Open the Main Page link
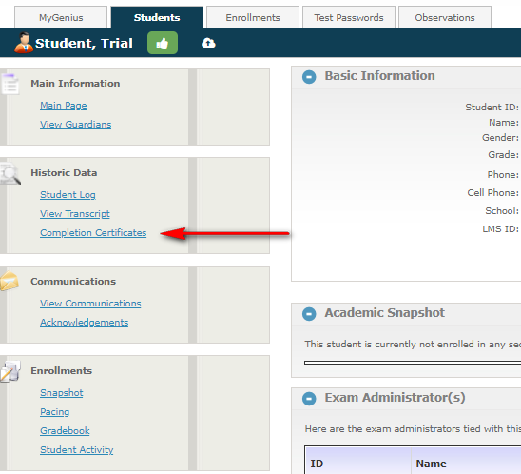Screen dimensions: 521x474 point(64,106)
